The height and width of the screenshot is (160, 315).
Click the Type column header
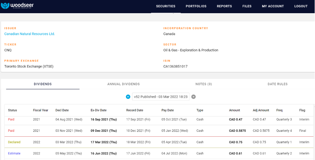pos(200,110)
